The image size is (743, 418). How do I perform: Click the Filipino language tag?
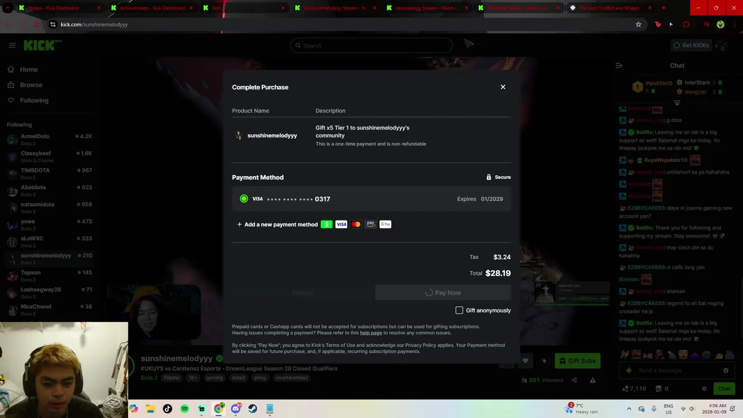click(x=171, y=377)
